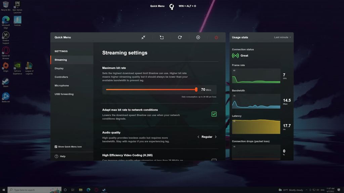Click in the taskbar search box
This screenshot has height=193, width=344.
35,190
